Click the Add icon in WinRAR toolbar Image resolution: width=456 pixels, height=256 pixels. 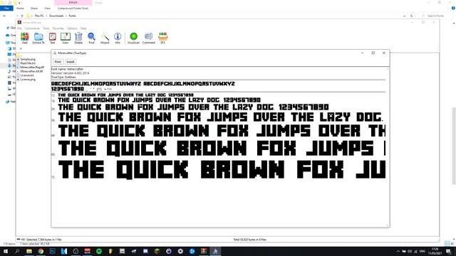coord(25,38)
